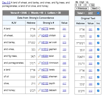Open H0776 link in the 'A land' first row
The image size is (104, 96).
coord(45,29)
